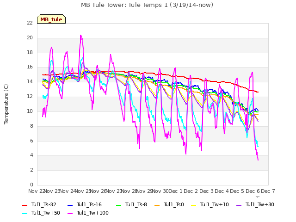Click the Nov 27 x-axis tick label

(114, 191)
